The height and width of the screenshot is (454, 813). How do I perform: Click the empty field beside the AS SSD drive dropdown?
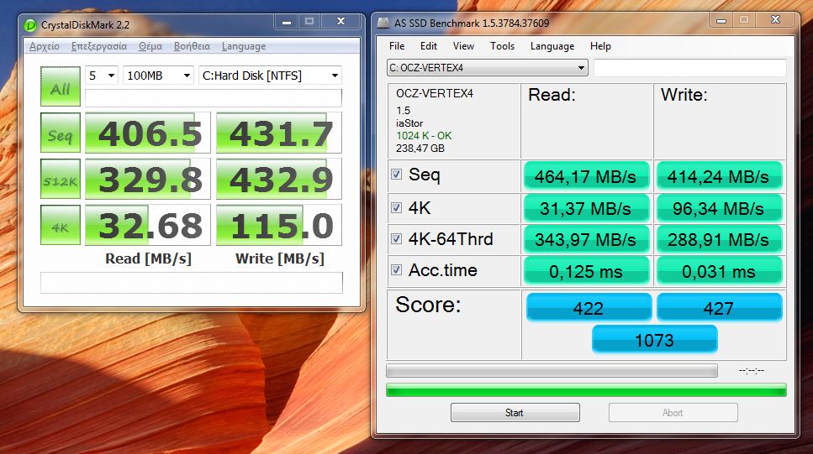click(689, 68)
